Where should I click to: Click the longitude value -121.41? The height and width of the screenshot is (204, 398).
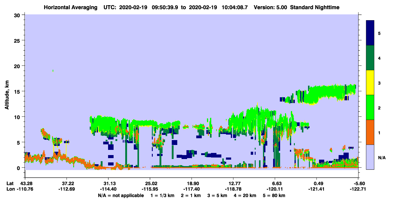317,189
